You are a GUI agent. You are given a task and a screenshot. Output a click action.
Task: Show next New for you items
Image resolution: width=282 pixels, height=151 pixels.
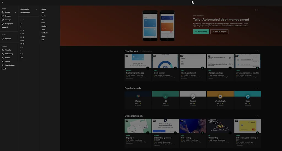point(258,51)
